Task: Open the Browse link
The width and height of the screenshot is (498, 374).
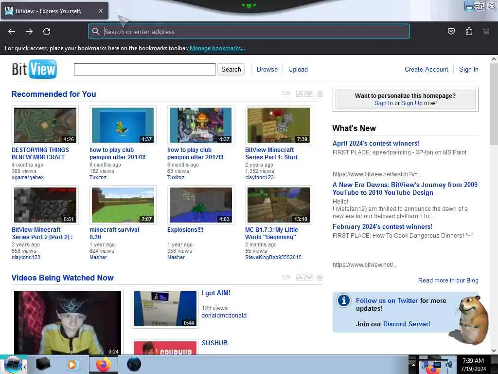Action: [267, 69]
